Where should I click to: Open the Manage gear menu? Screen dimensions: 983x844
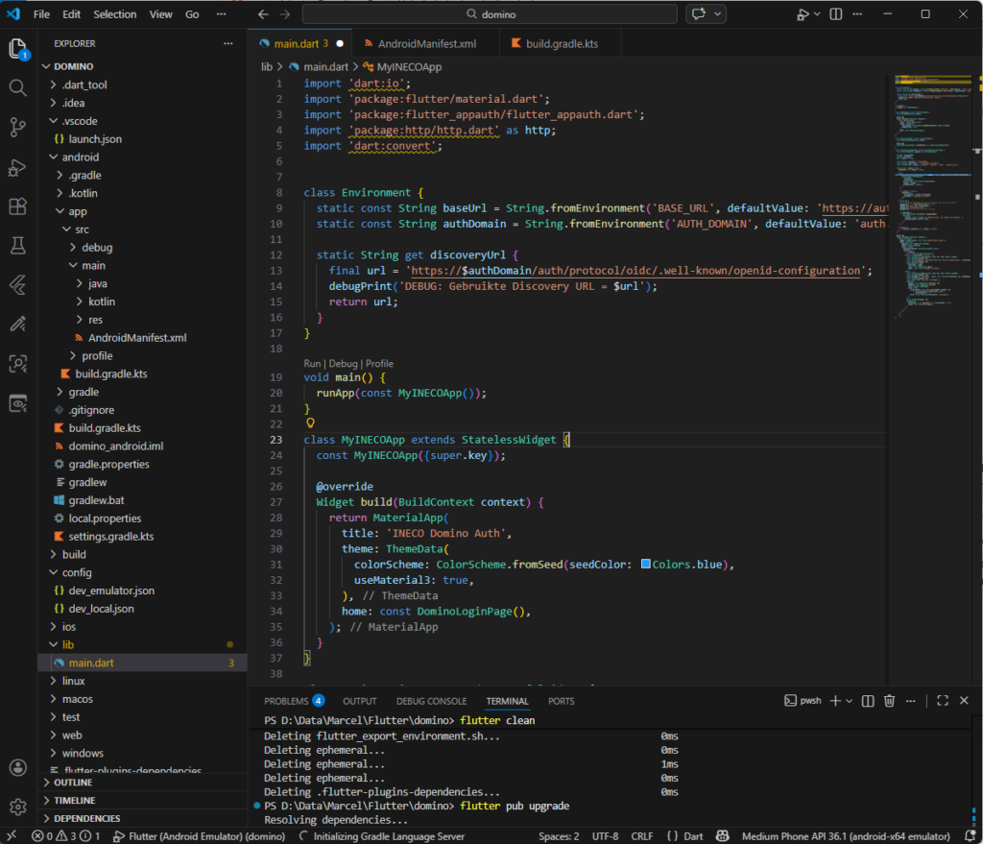pyautogui.click(x=17, y=807)
